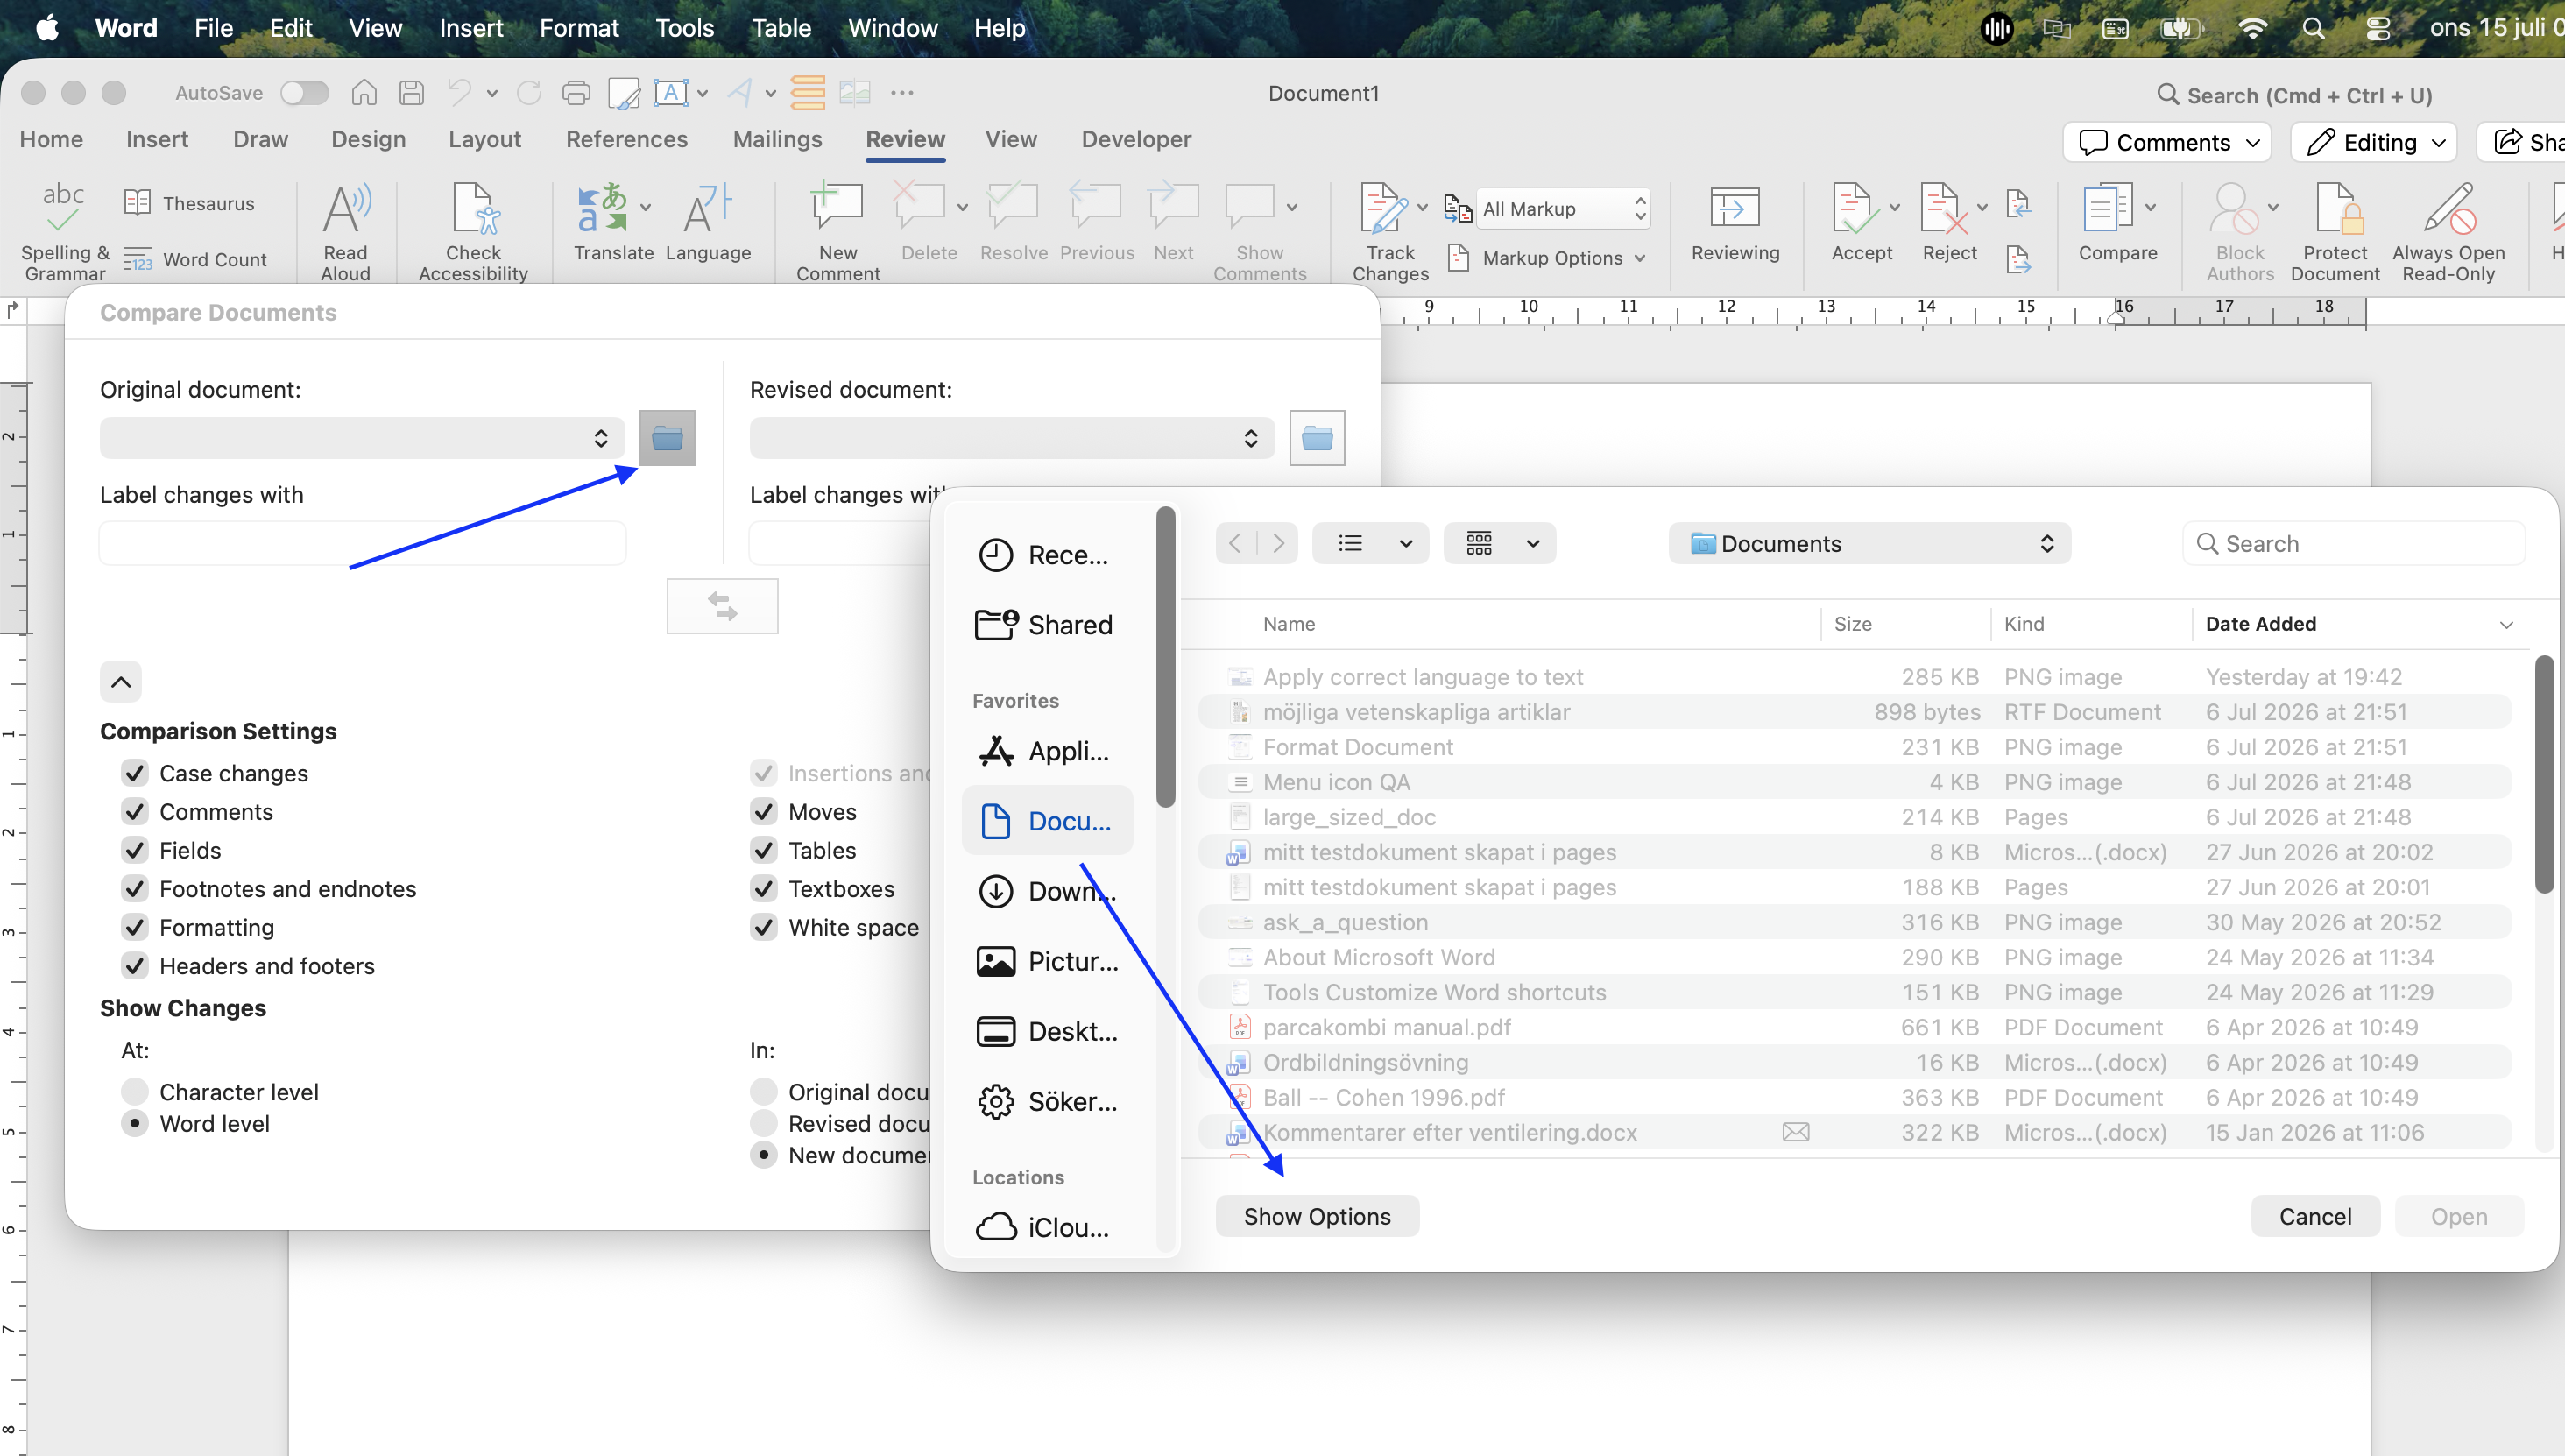
Task: Select Downloads in the sidebar
Action: [x=1046, y=890]
